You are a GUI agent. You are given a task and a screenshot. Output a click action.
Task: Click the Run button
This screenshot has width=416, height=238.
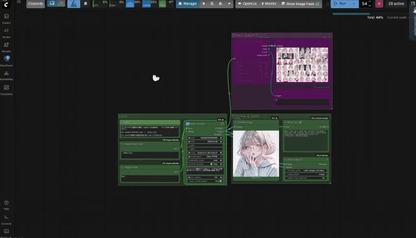click(x=341, y=4)
